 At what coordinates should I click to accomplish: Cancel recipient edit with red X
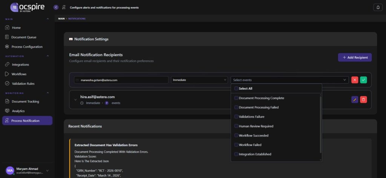coord(354,80)
